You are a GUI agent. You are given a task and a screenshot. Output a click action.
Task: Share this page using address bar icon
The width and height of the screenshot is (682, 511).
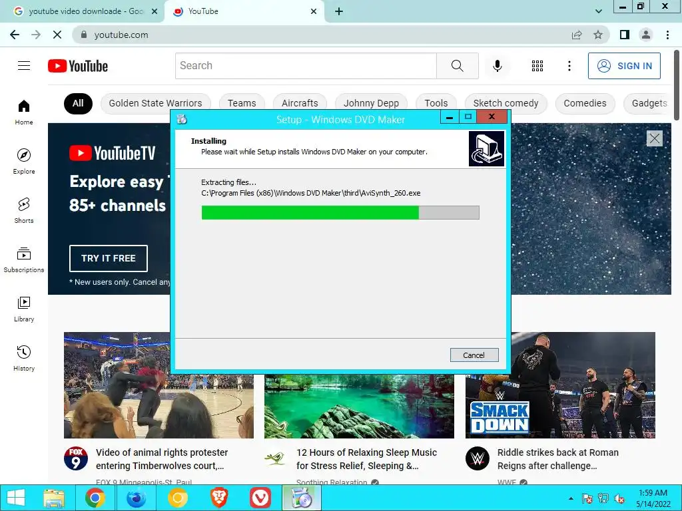click(577, 35)
